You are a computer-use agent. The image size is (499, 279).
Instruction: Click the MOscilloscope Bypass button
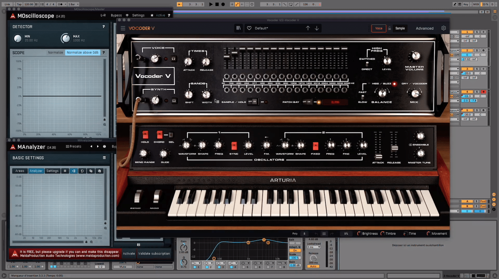pos(116,15)
